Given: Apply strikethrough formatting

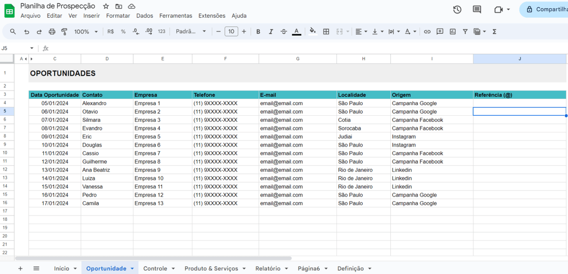Looking at the screenshot, I should pyautogui.click(x=284, y=31).
